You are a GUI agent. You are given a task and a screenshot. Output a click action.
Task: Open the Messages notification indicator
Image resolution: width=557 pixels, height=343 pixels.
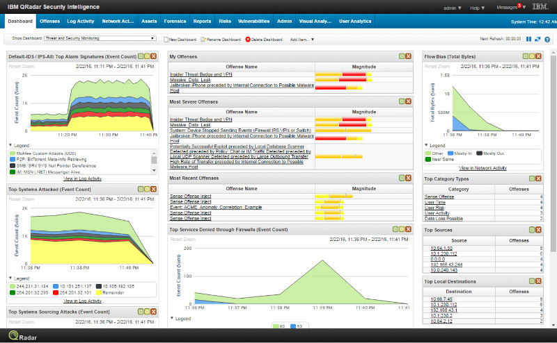(511, 7)
